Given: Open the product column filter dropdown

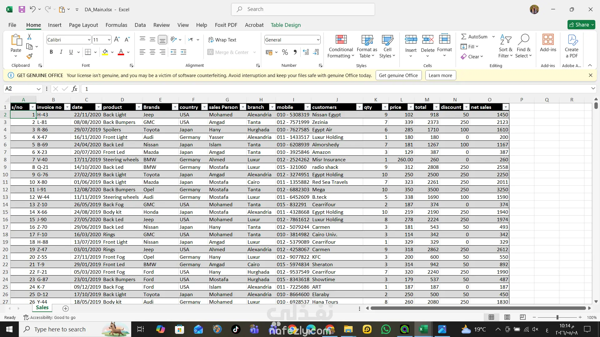Looking at the screenshot, I should (139, 107).
